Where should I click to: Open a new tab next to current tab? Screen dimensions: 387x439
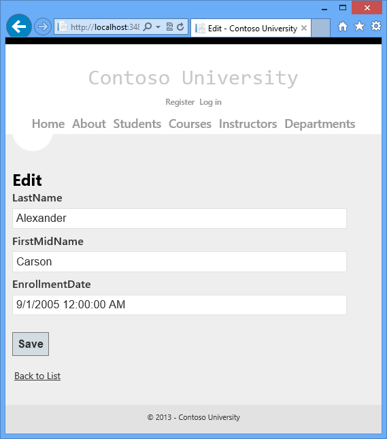320,28
